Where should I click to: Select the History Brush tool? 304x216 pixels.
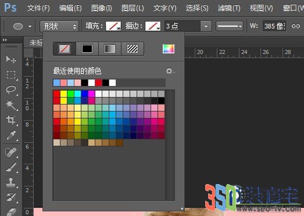11,197
